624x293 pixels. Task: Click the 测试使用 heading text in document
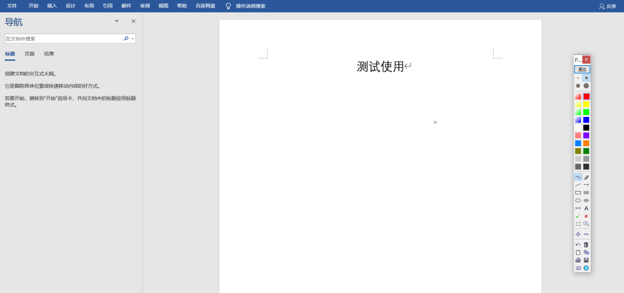pos(380,67)
